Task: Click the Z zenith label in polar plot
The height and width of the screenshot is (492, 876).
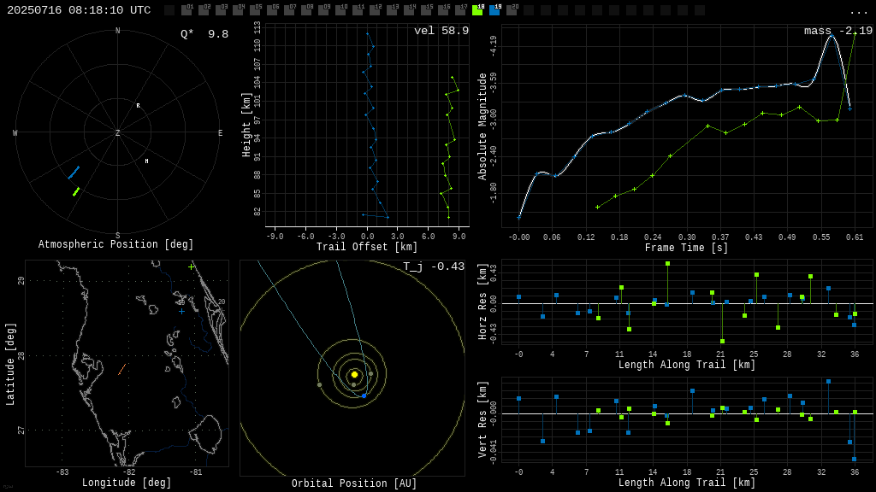Action: [117, 132]
